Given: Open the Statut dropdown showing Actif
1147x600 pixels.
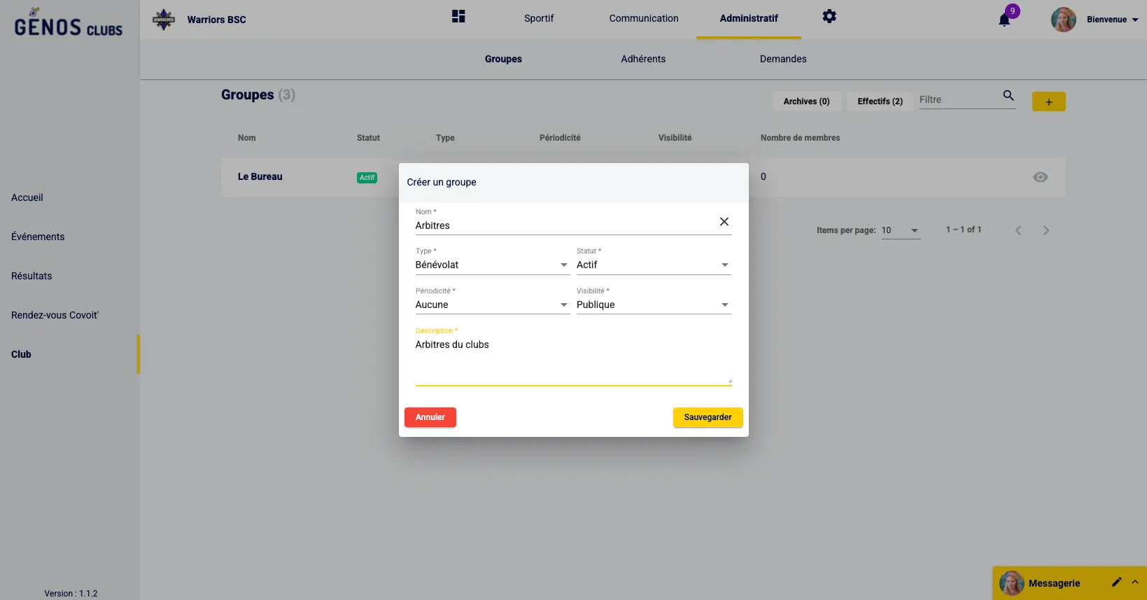Looking at the screenshot, I should click(653, 265).
